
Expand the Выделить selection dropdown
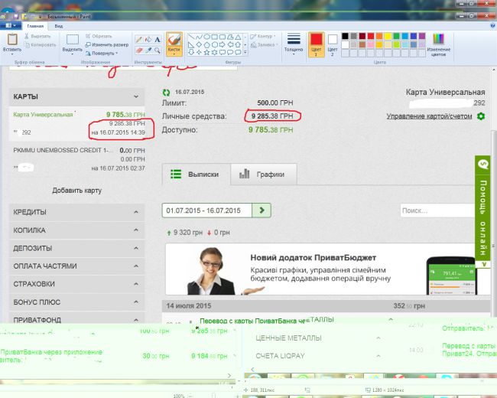(73, 53)
